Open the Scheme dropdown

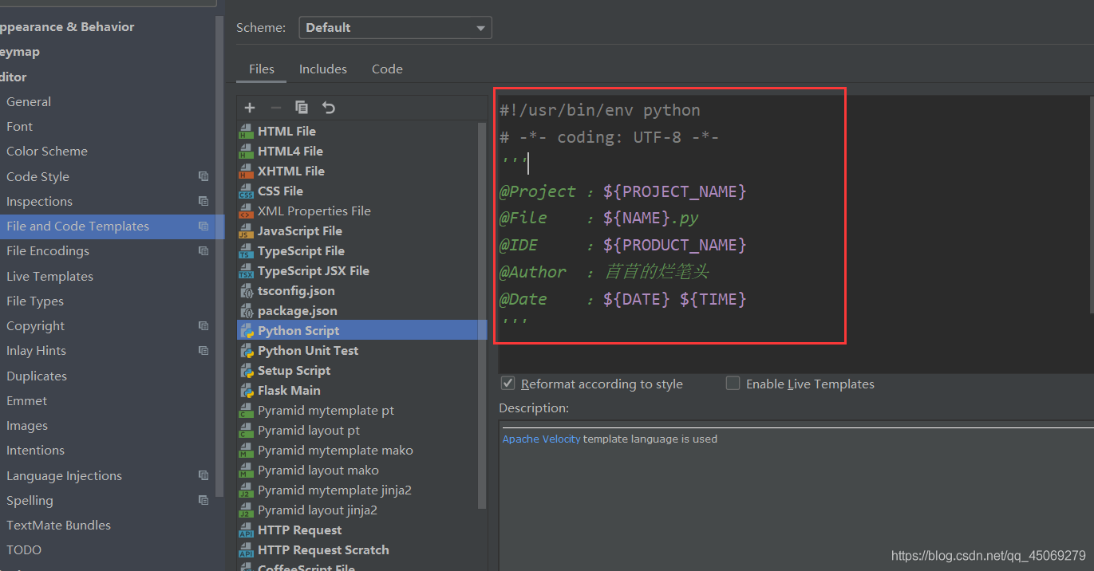click(x=395, y=28)
